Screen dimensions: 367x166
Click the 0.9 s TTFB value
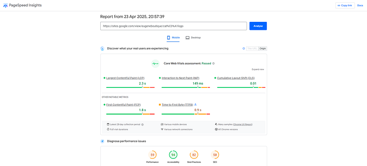[198, 110]
